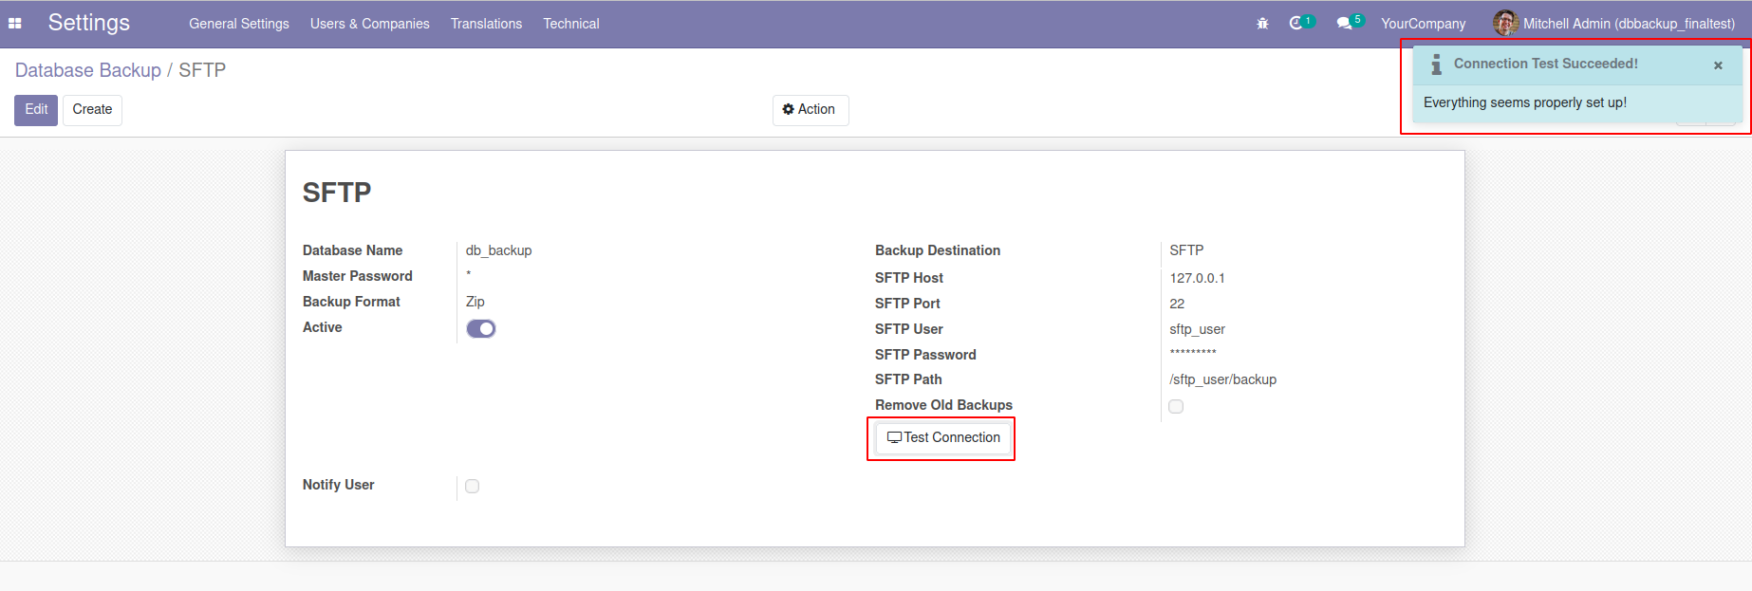This screenshot has height=591, width=1752.
Task: Go back to Database Backup breadcrumb
Action: click(88, 70)
